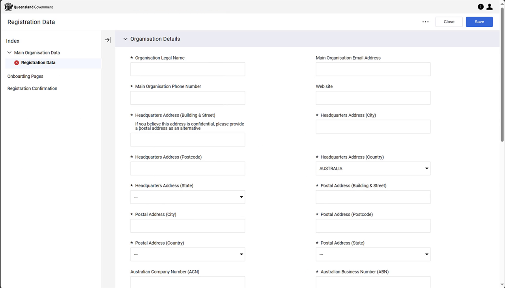Open Postal Address (Country) dropdown

[187, 254]
